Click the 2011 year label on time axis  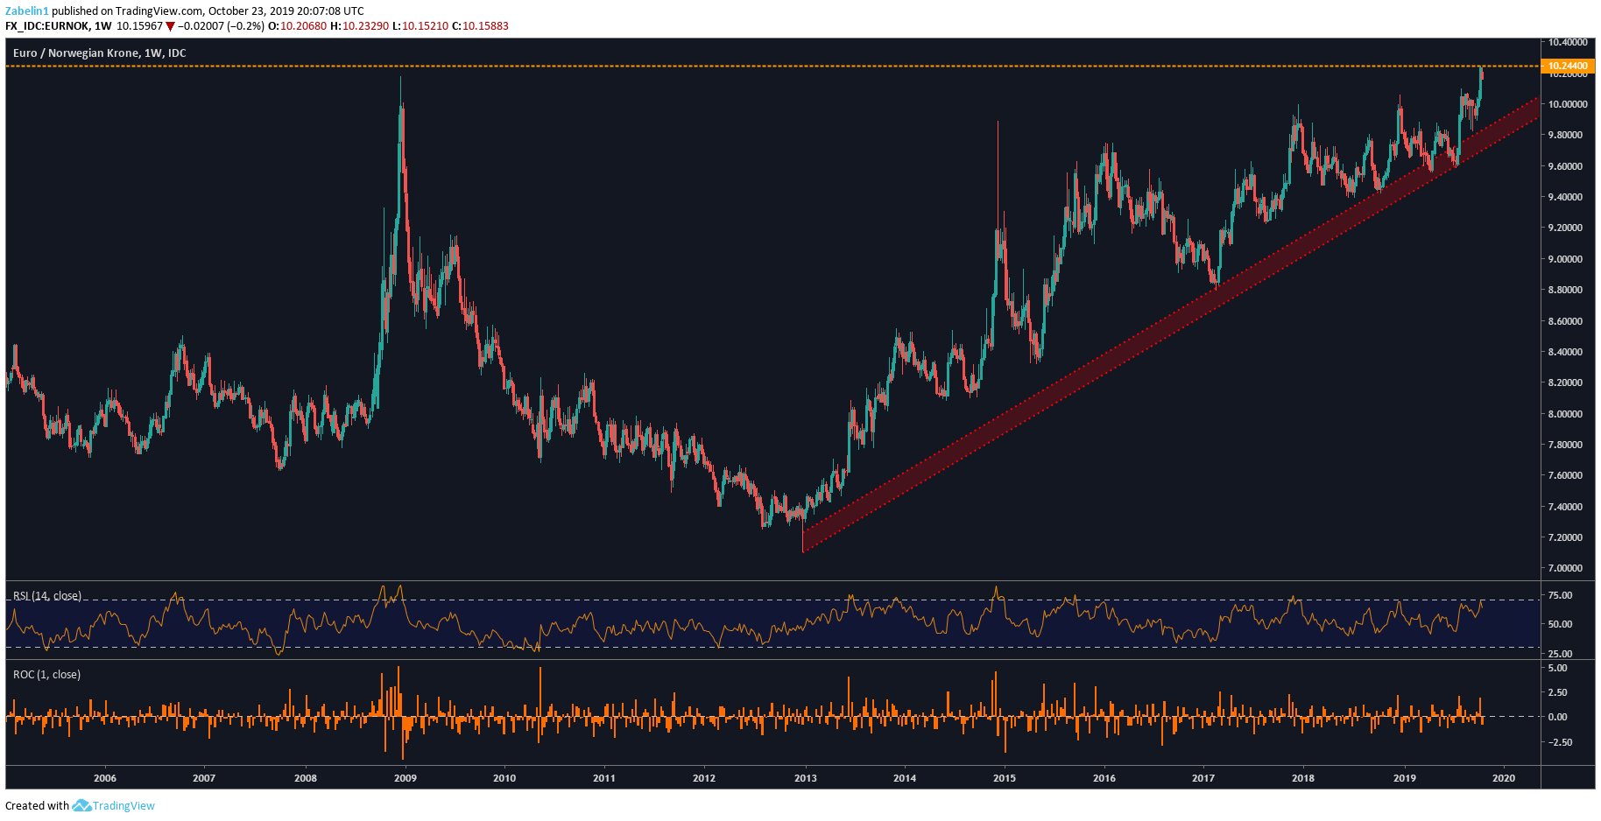coord(604,778)
